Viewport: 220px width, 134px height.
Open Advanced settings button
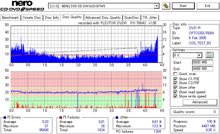click(200, 102)
